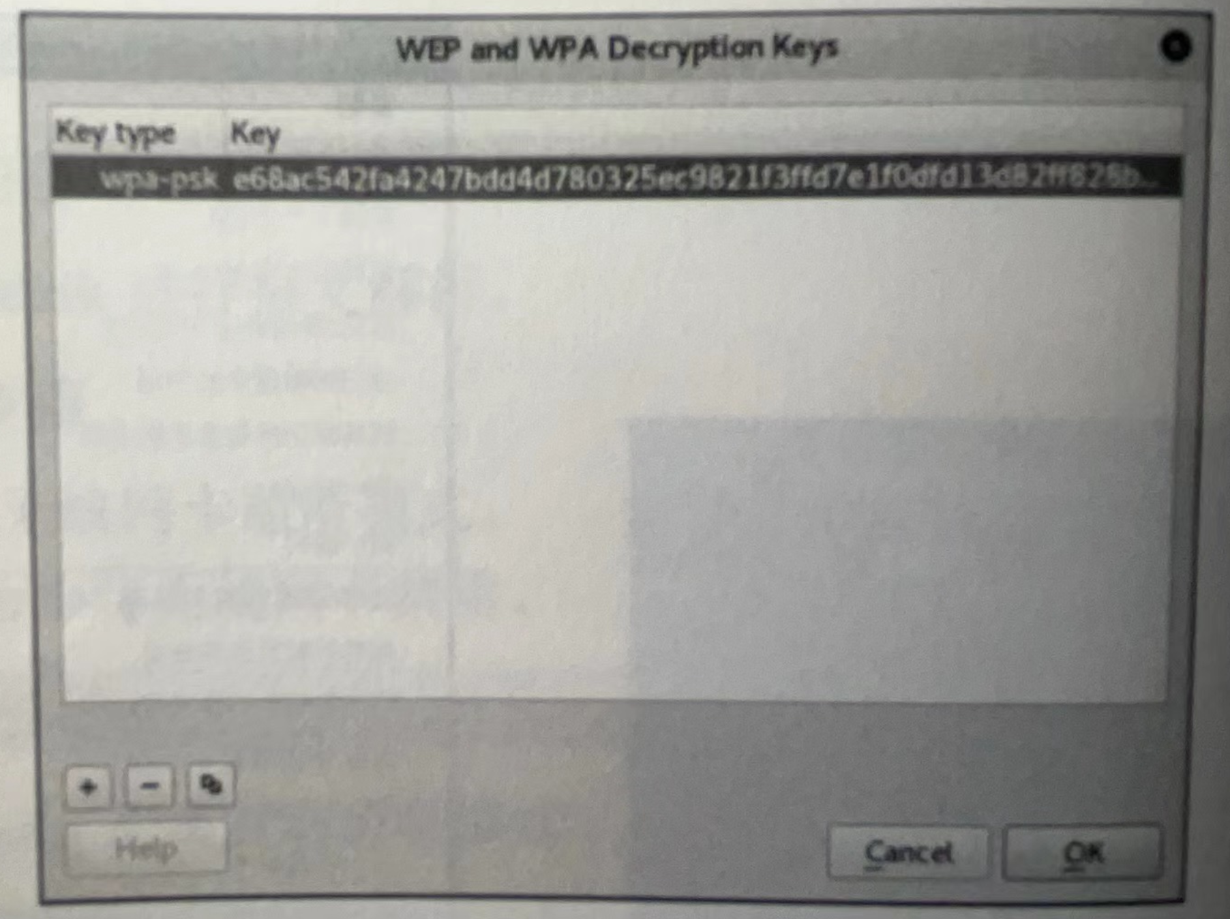Image resolution: width=1230 pixels, height=919 pixels.
Task: Sort by the Key type column header
Action: pyautogui.click(x=116, y=132)
